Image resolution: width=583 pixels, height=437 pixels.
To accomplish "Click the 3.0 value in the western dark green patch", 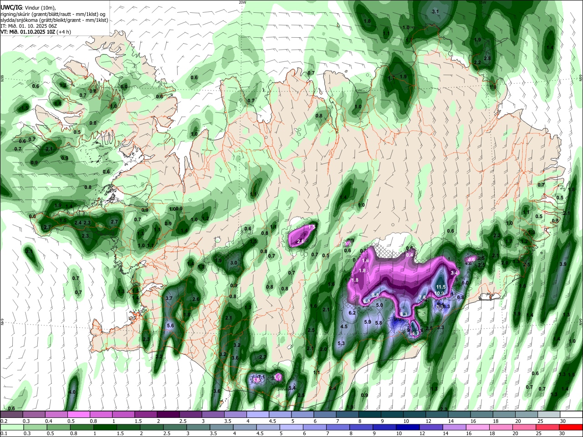I will (234, 263).
